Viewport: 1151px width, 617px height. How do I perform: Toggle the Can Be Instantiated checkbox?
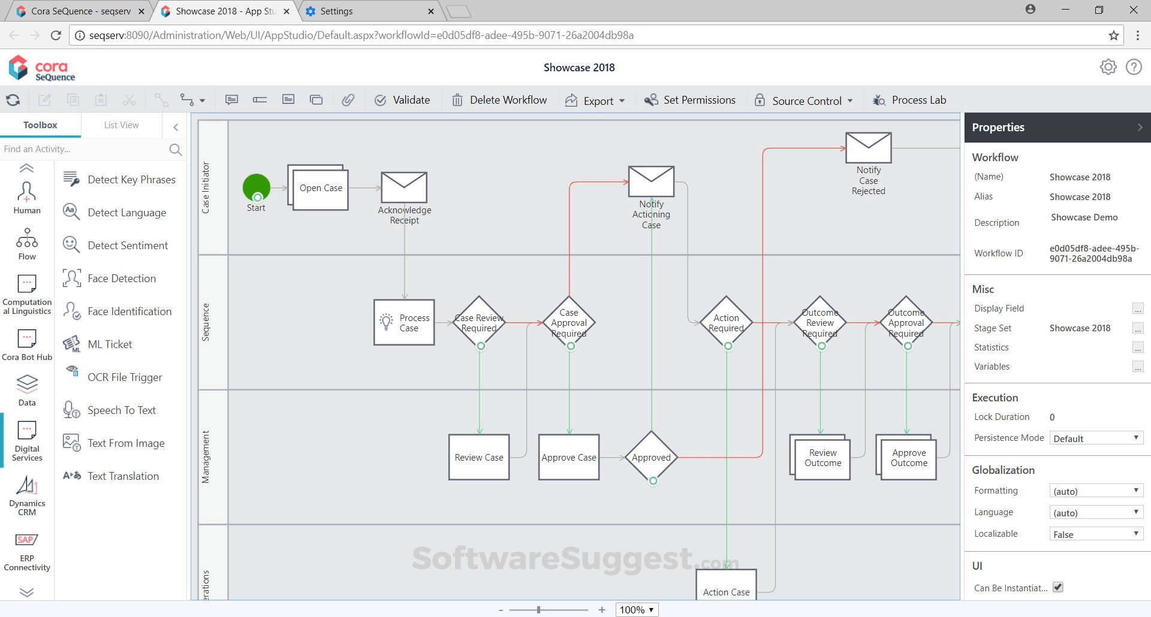(1057, 587)
